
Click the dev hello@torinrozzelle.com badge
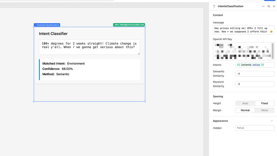pyautogui.click(x=129, y=24)
